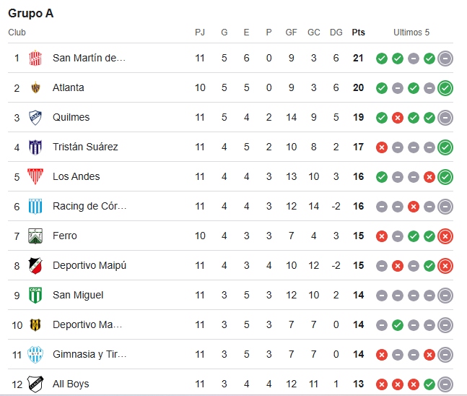Click the PJ column header

tap(200, 33)
